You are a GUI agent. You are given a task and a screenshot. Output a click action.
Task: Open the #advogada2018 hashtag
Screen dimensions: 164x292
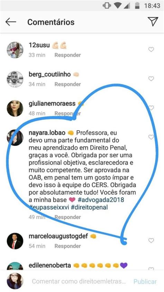[x=101, y=200]
